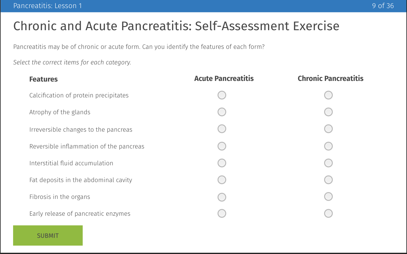Image resolution: width=407 pixels, height=254 pixels.
Task: Mark Fat deposits as Acute Pancreatitis
Action: (x=222, y=180)
